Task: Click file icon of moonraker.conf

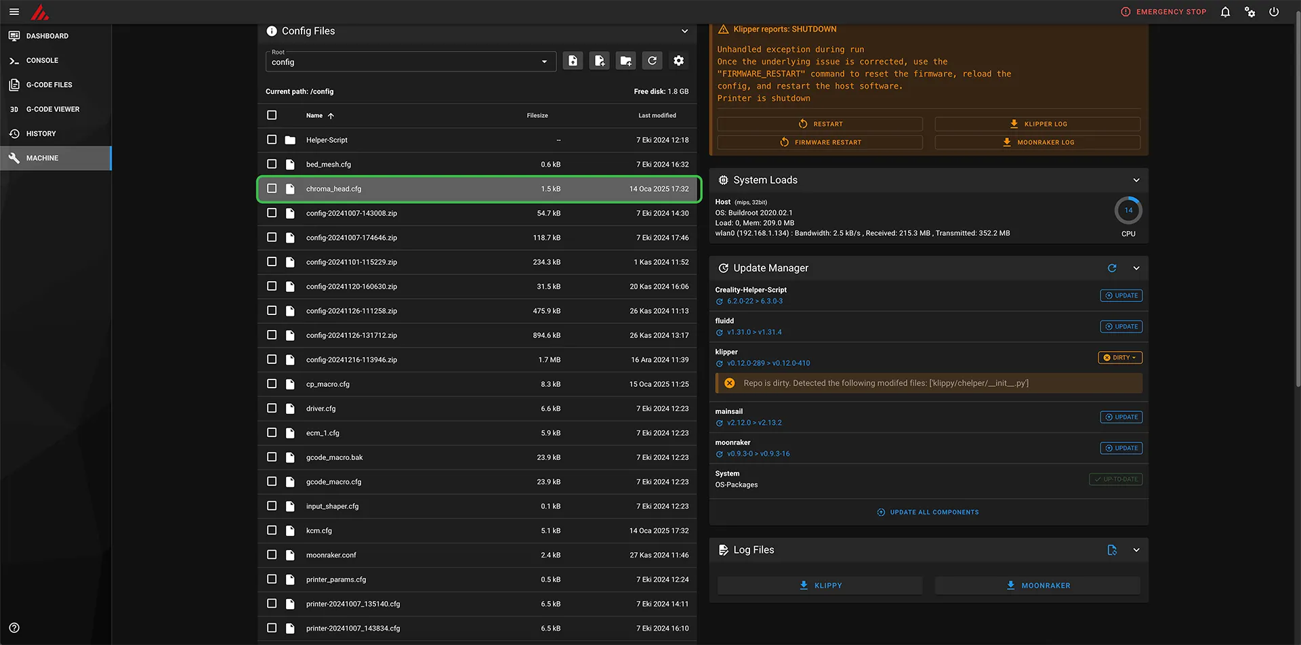Action: click(290, 555)
